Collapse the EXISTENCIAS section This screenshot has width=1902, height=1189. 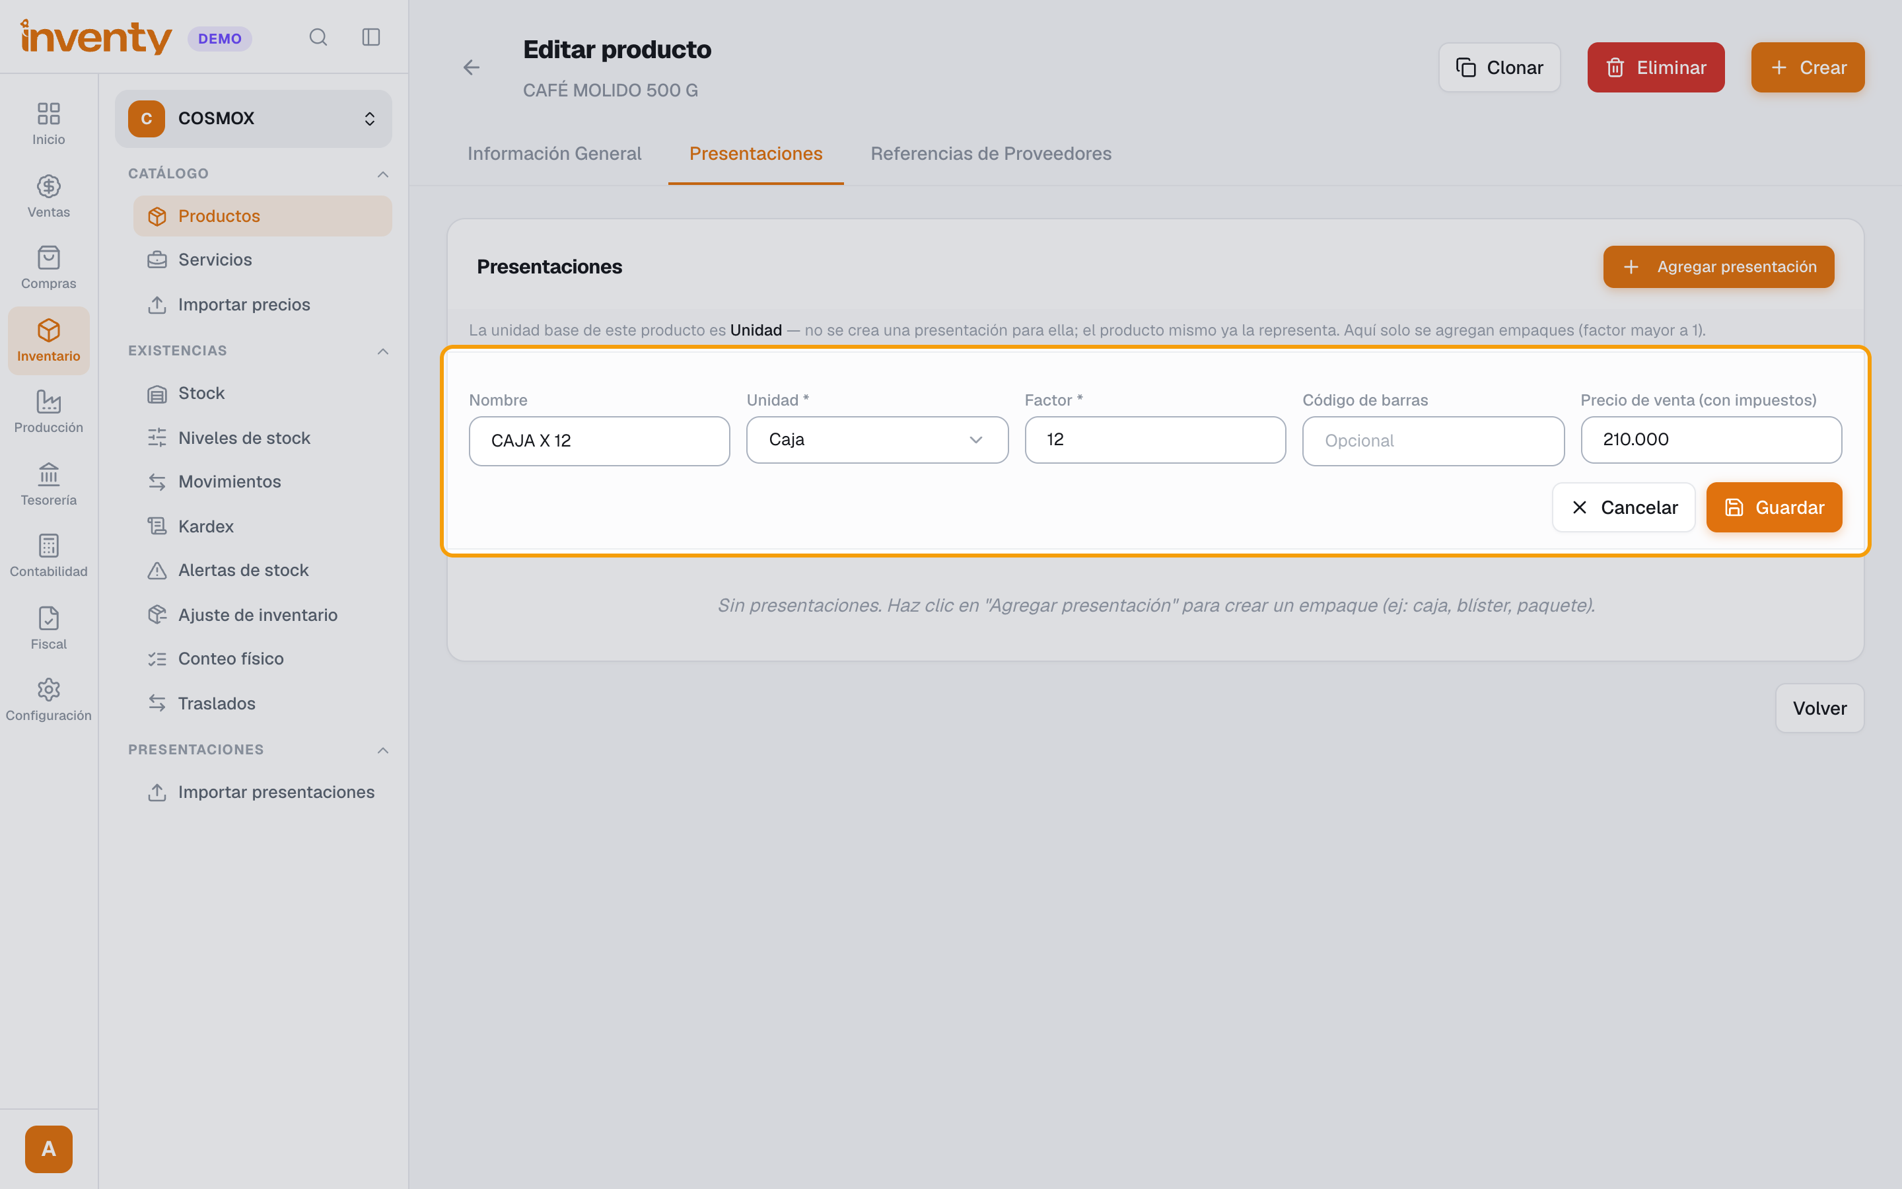coord(383,351)
